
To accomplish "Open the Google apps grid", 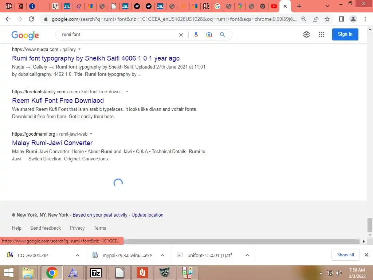I will (x=322, y=35).
